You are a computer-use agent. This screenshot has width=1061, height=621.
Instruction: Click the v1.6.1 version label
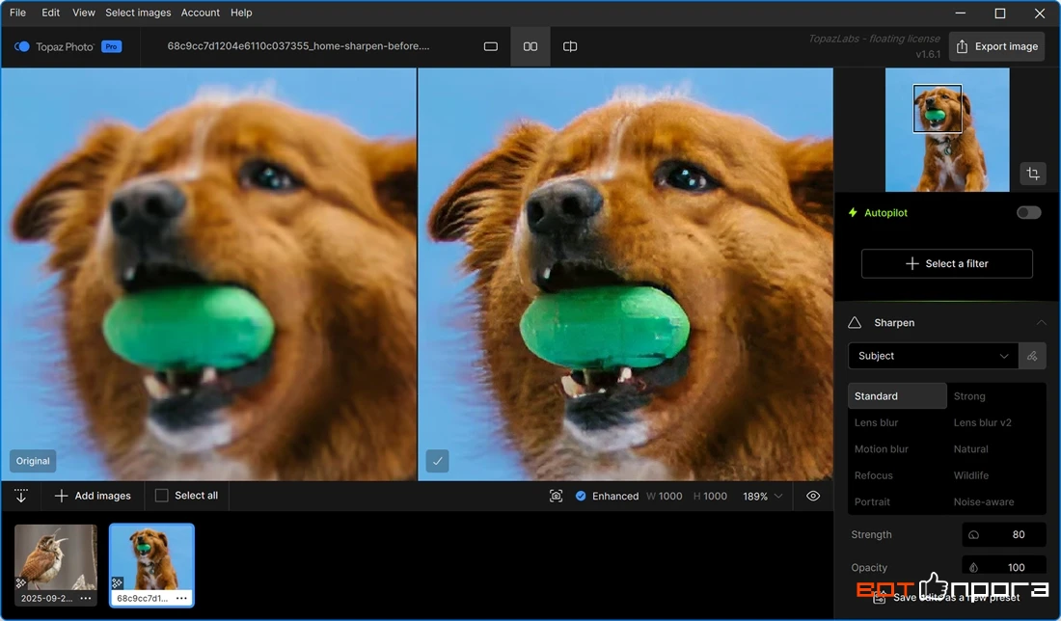coord(928,54)
